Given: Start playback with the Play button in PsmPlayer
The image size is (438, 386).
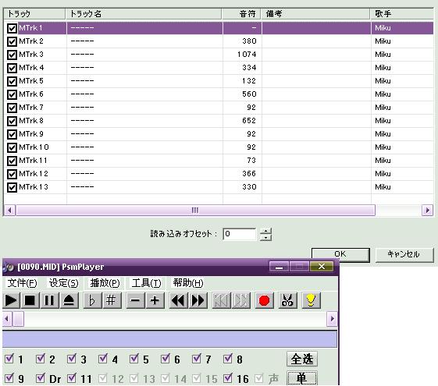Looking at the screenshot, I should tap(11, 300).
